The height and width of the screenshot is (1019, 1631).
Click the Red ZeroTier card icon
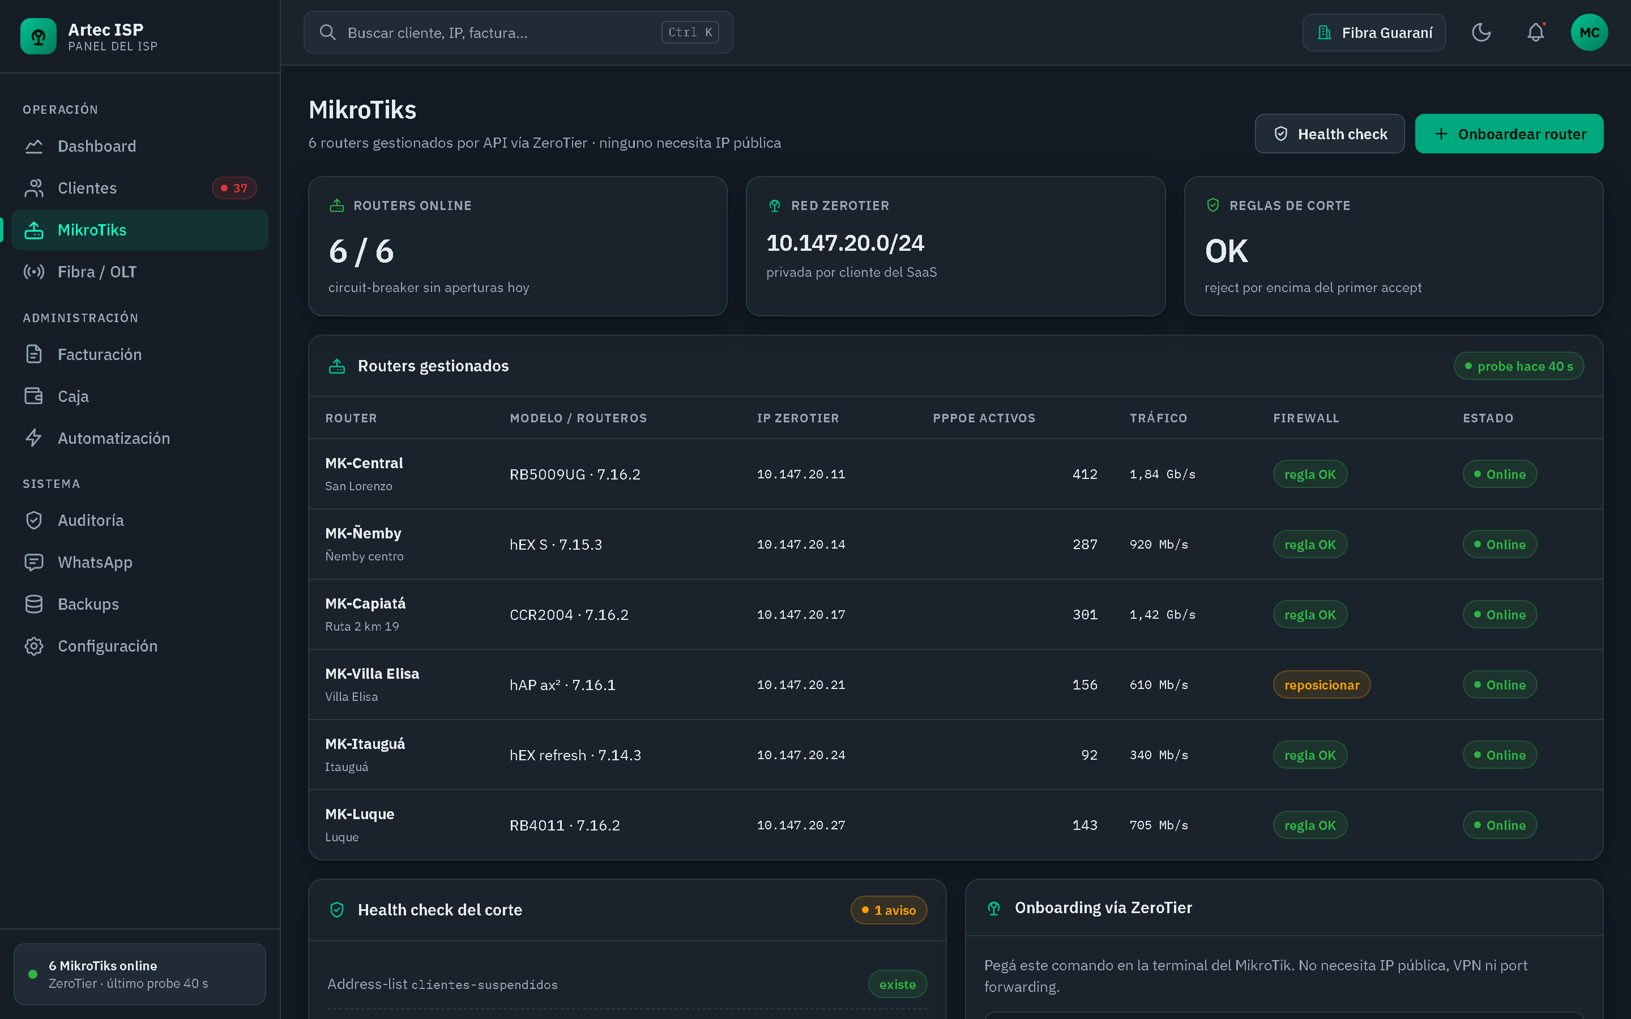click(x=774, y=205)
